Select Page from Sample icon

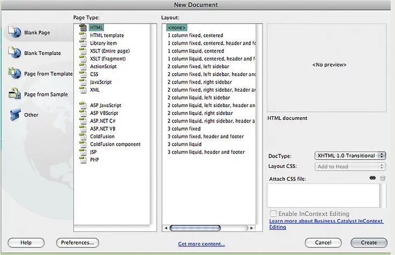pyautogui.click(x=14, y=94)
